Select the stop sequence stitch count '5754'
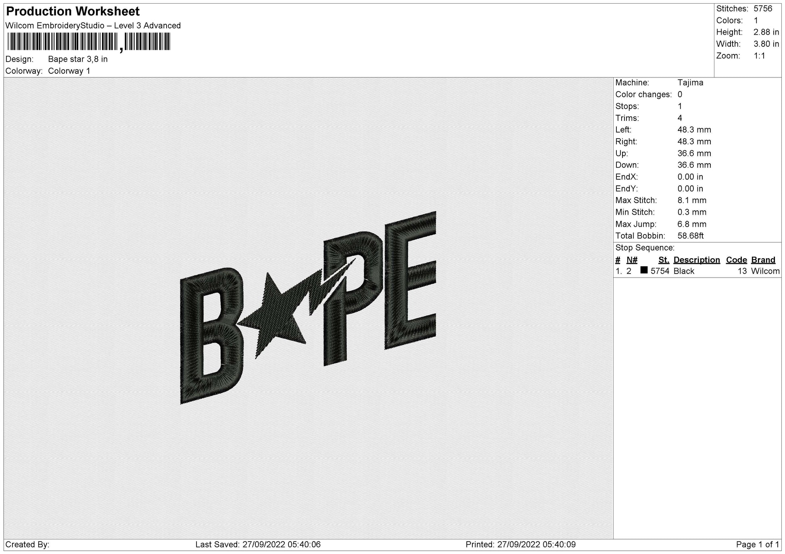 [660, 271]
